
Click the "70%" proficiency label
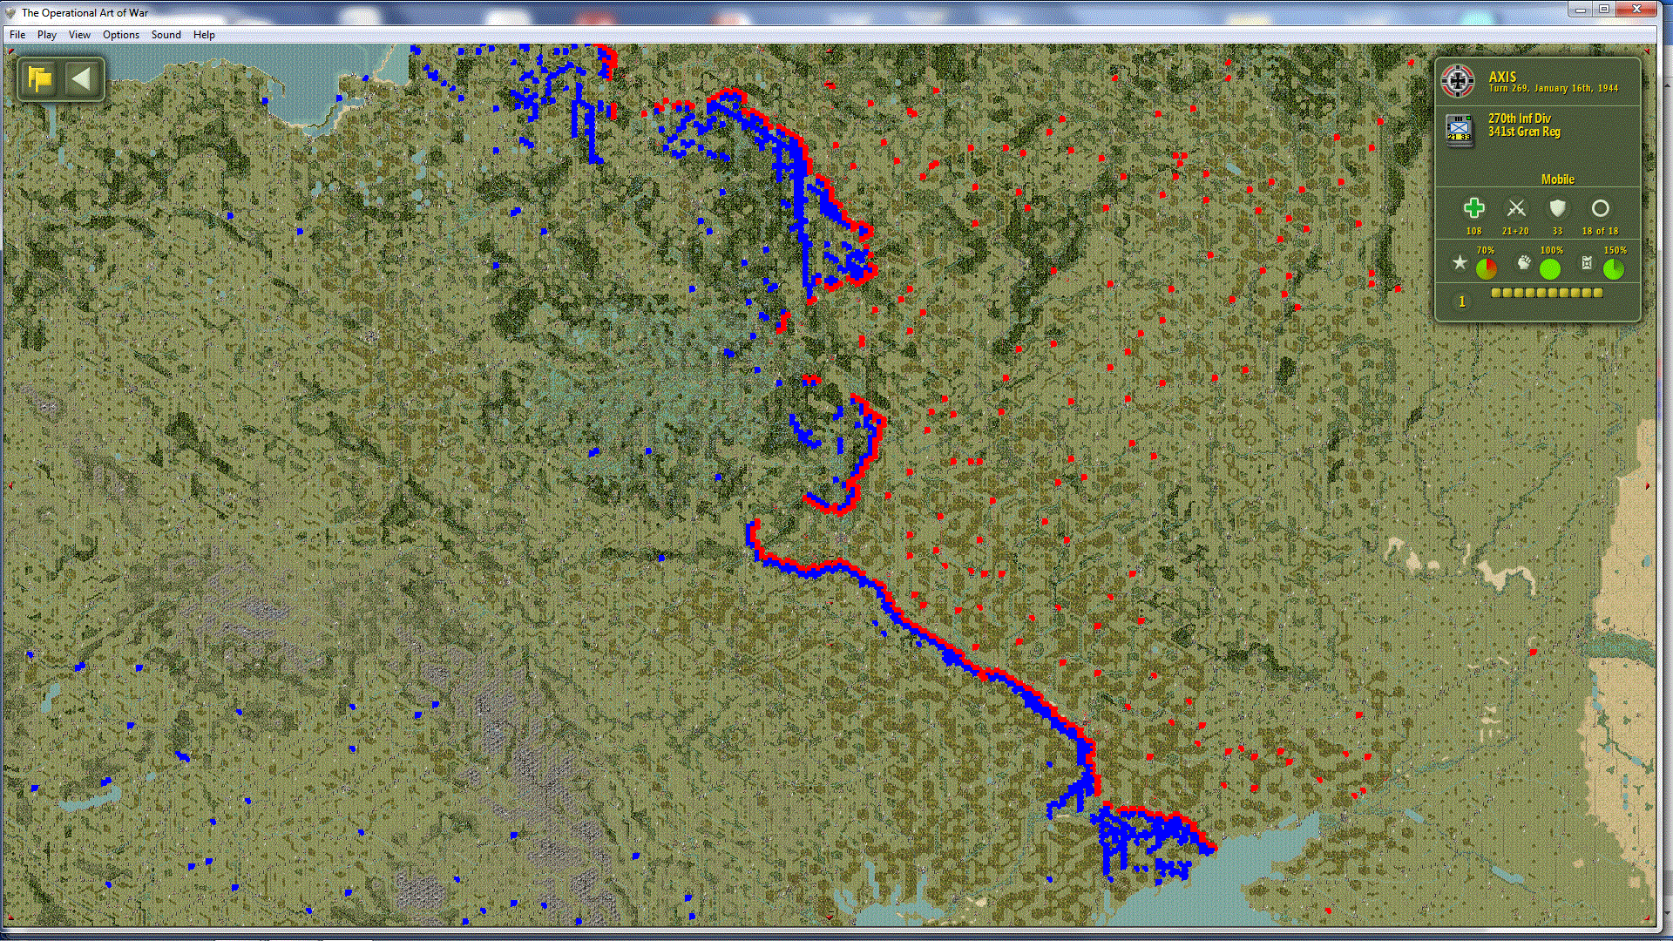pyautogui.click(x=1486, y=250)
